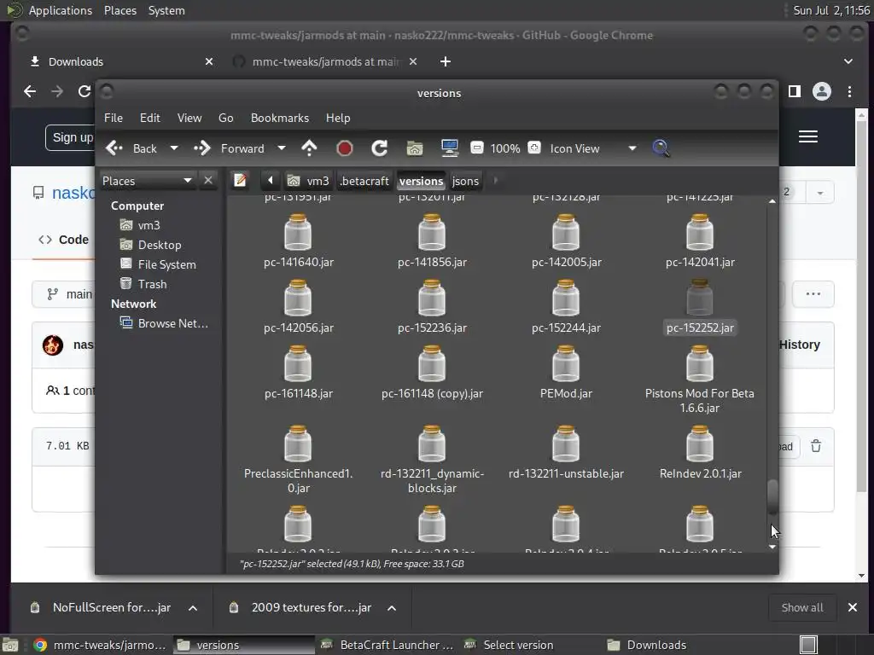This screenshot has width=874, height=655.
Task: Click the jsons path button
Action: pyautogui.click(x=465, y=181)
